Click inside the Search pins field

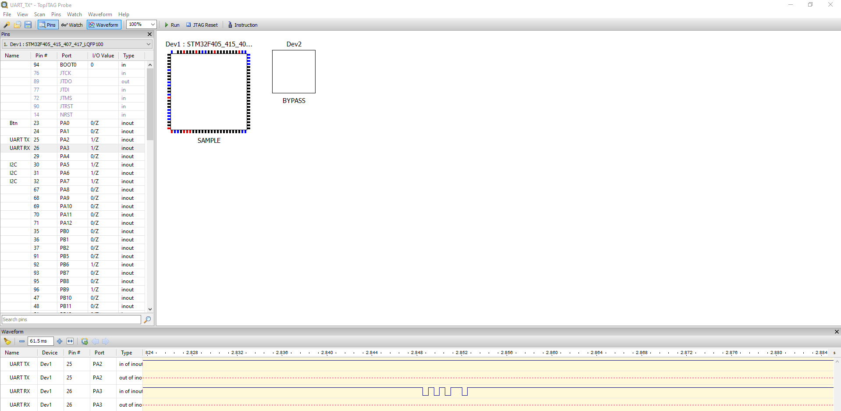pos(70,319)
